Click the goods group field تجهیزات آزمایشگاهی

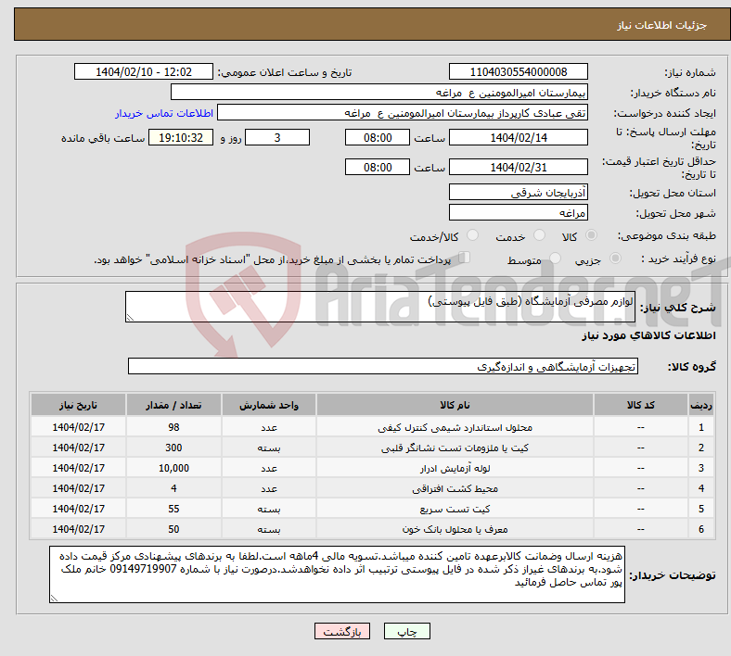383,366
